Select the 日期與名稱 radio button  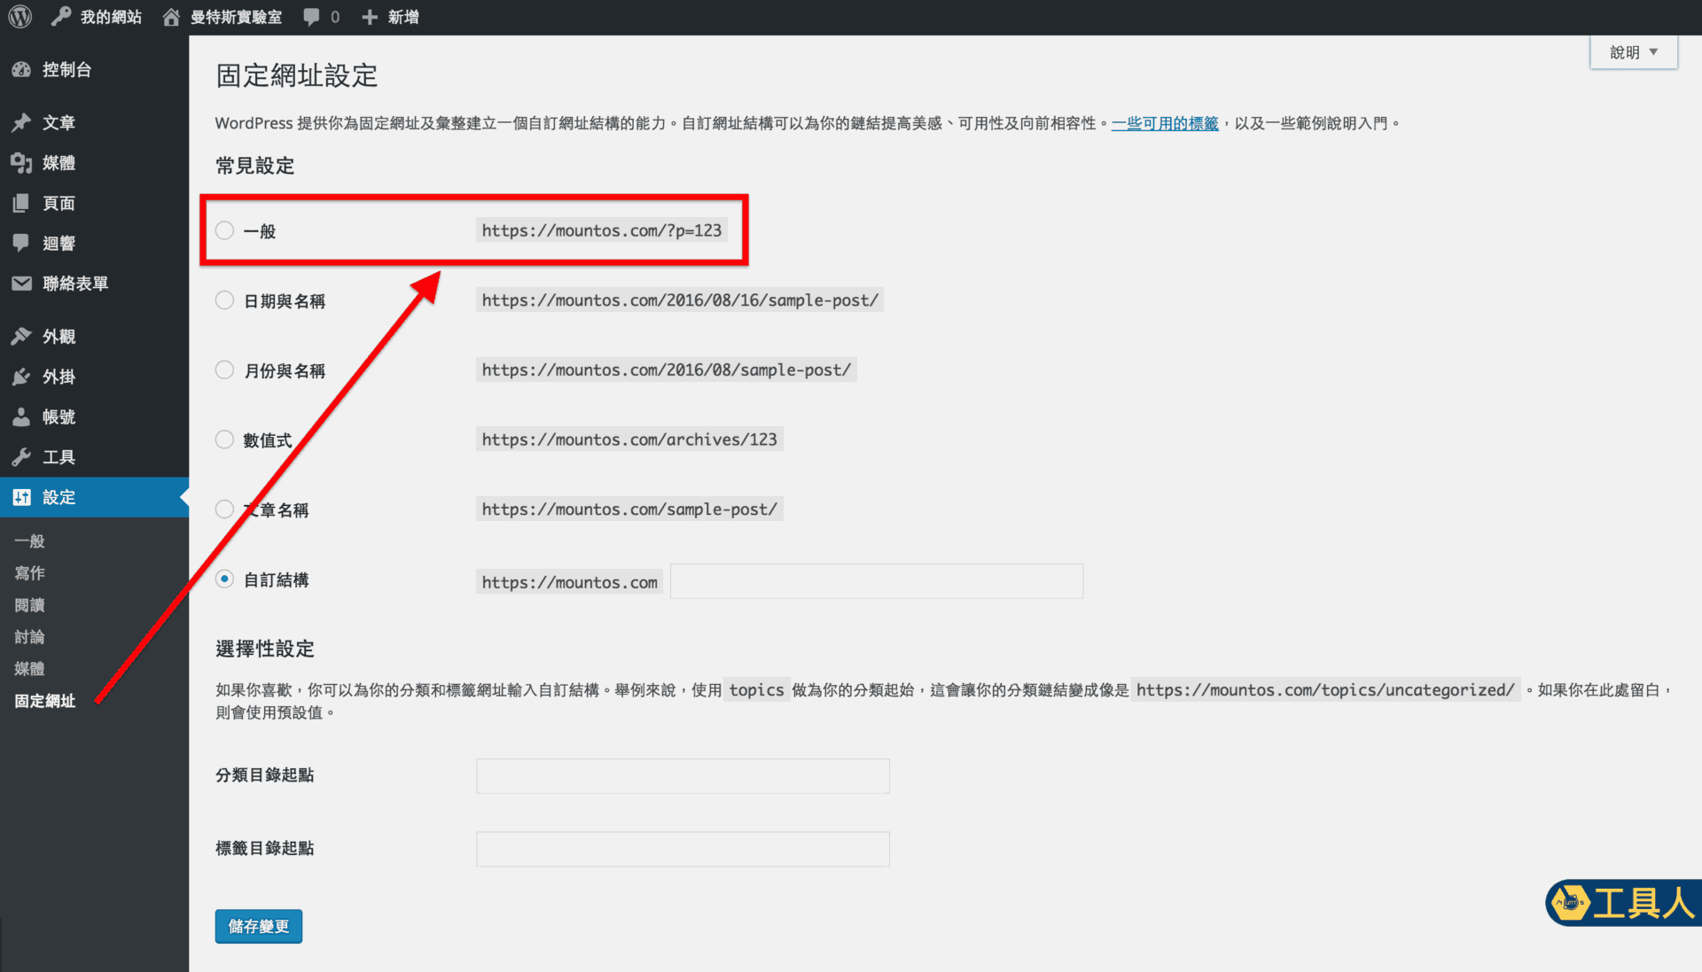pyautogui.click(x=224, y=300)
